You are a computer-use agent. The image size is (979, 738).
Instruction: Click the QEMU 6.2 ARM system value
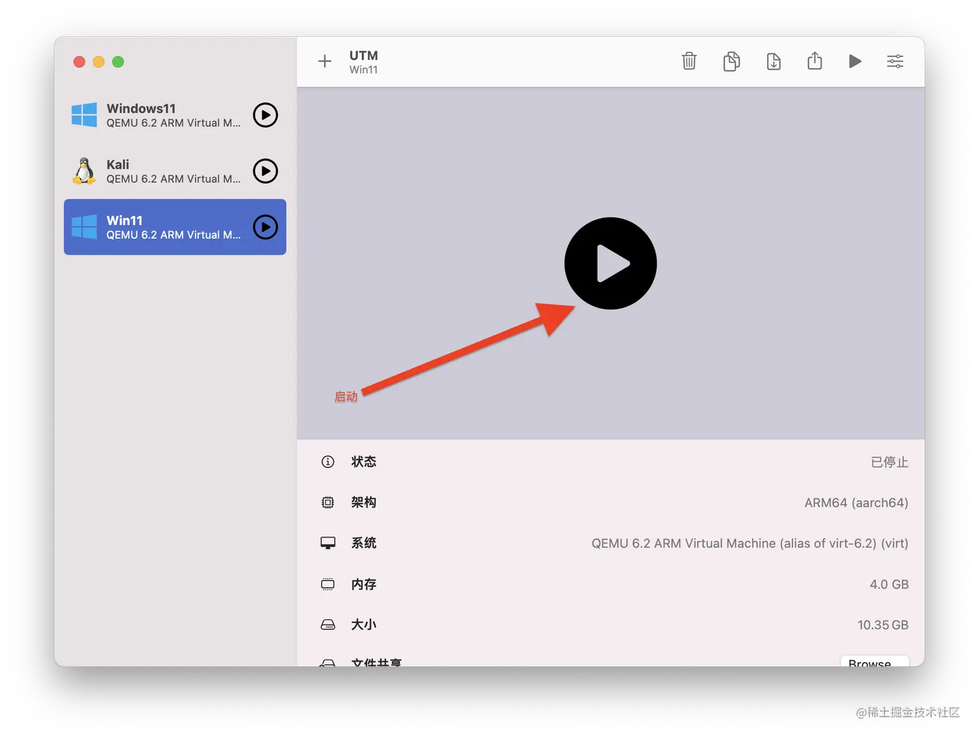tap(750, 543)
